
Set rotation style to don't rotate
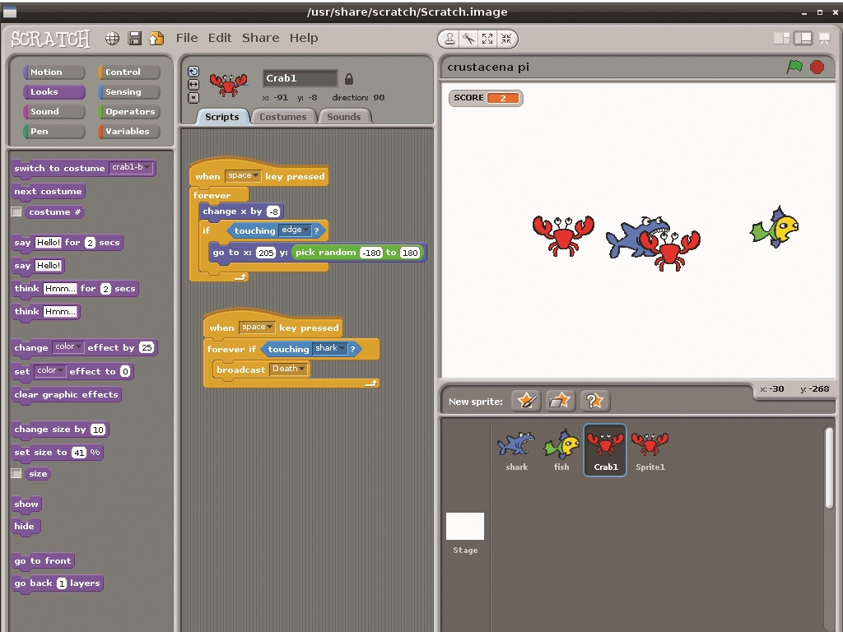193,98
